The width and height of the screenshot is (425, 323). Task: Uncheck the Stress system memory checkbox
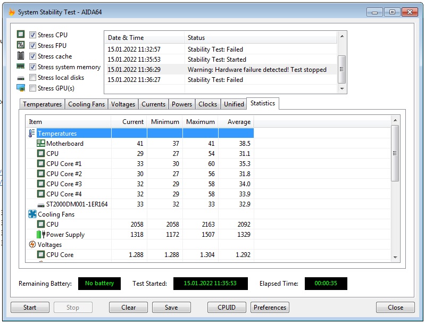tap(32, 67)
